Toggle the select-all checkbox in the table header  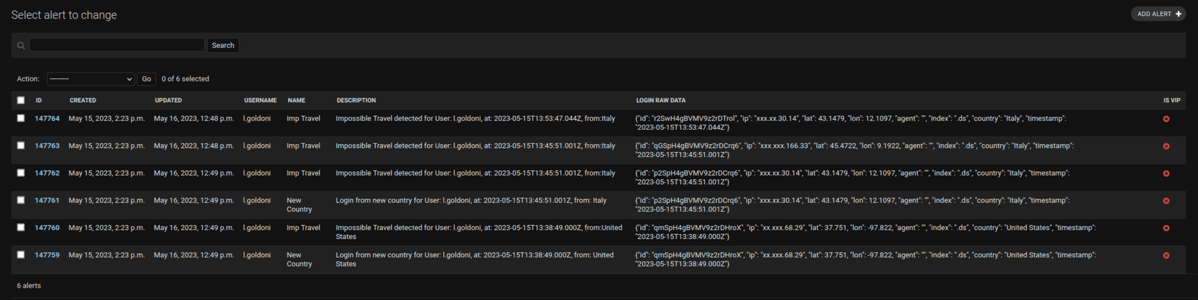point(21,100)
